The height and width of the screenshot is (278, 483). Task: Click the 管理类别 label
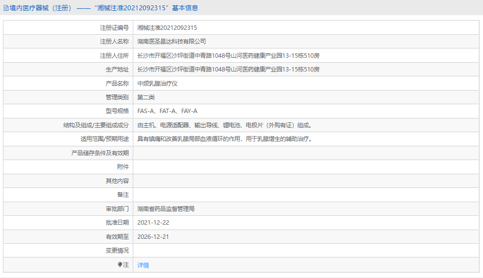(117, 97)
